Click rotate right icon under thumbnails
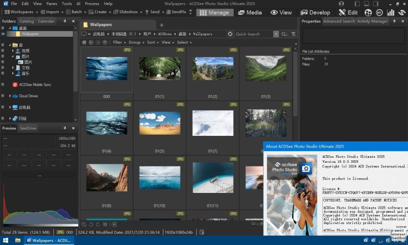Viewport: 408px width, 245px height. (x=98, y=224)
